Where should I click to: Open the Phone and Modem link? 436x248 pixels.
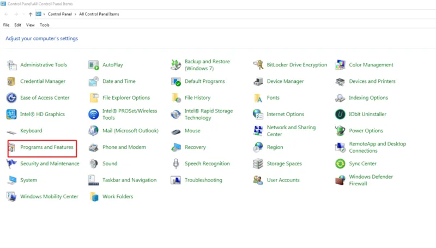(x=124, y=147)
